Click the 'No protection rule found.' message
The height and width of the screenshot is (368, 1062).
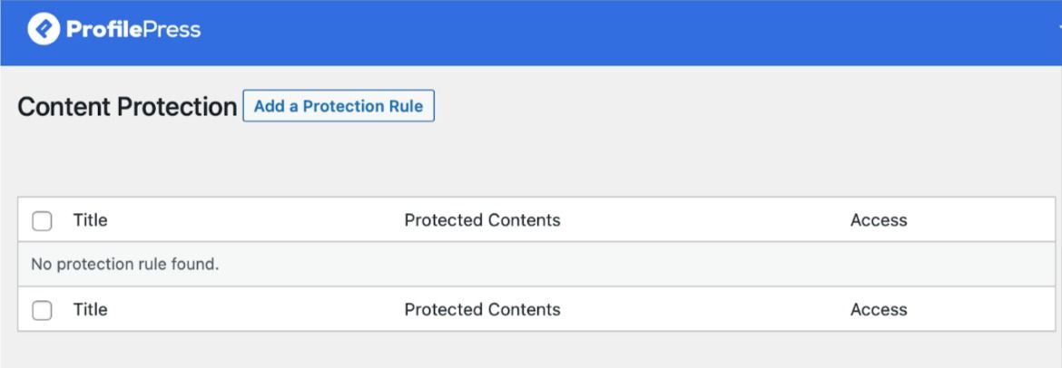pos(125,265)
